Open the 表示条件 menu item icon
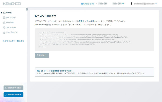 pos(4,23)
